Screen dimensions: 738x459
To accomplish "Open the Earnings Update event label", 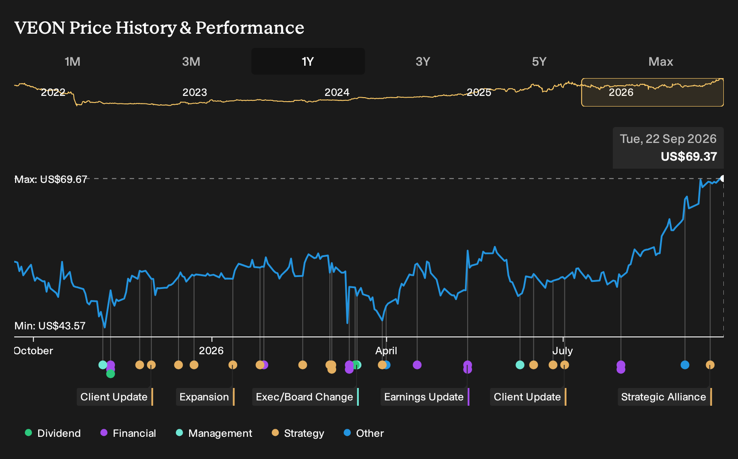I will 425,397.
